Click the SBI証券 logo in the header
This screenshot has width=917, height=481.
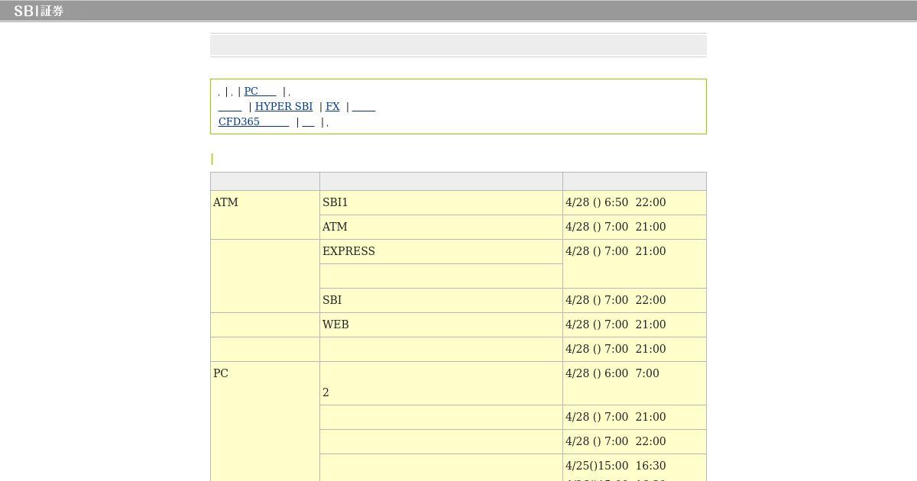click(x=38, y=11)
